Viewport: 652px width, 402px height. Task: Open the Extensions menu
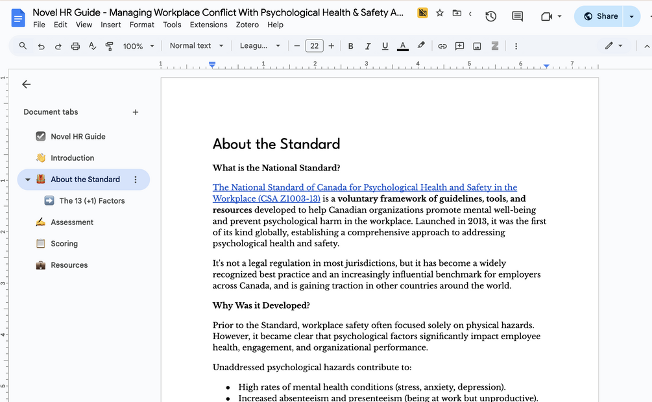tap(209, 25)
